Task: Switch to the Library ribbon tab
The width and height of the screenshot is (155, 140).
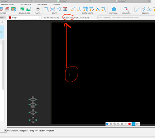Action: pyautogui.click(x=57, y=5)
